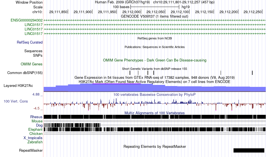
Task: Click the SNPs track label
Action: tap(38, 55)
